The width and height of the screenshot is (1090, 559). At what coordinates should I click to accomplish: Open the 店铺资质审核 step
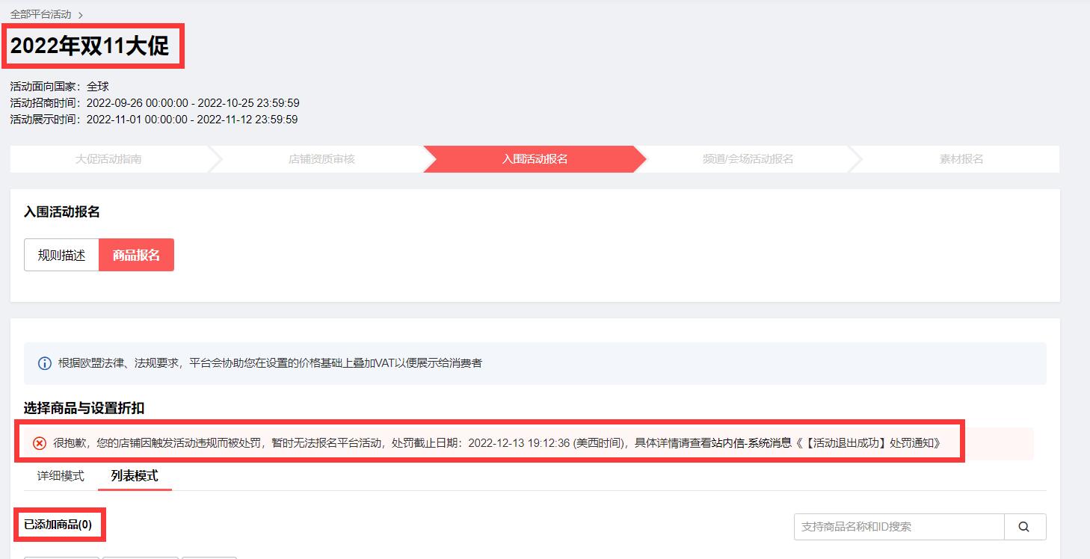click(x=321, y=158)
